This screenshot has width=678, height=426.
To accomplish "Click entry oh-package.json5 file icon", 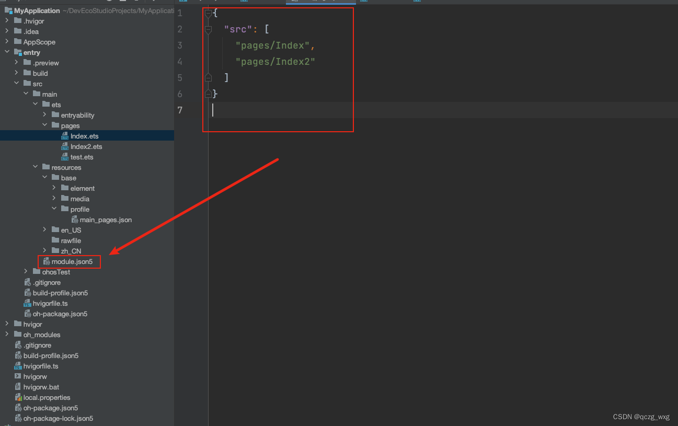I will 27,314.
